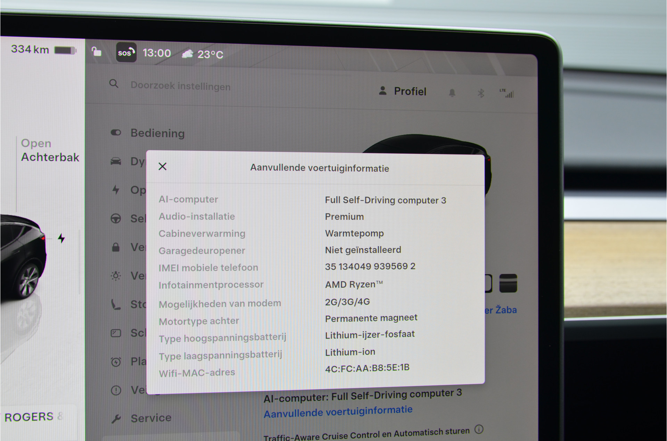667x441 pixels.
Task: Select the 'AMD Ryzen' processor value
Action: (x=354, y=285)
